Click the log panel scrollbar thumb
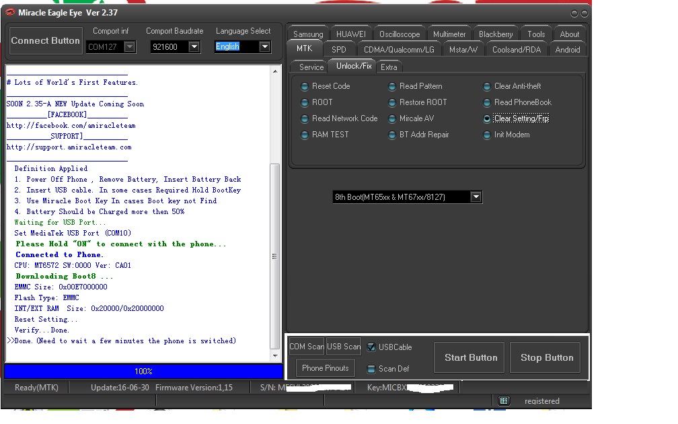This screenshot has height=424, width=678. (274, 256)
